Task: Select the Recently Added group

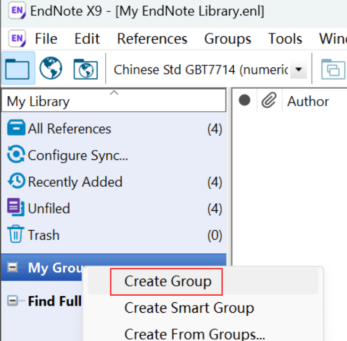Action: pos(114,182)
